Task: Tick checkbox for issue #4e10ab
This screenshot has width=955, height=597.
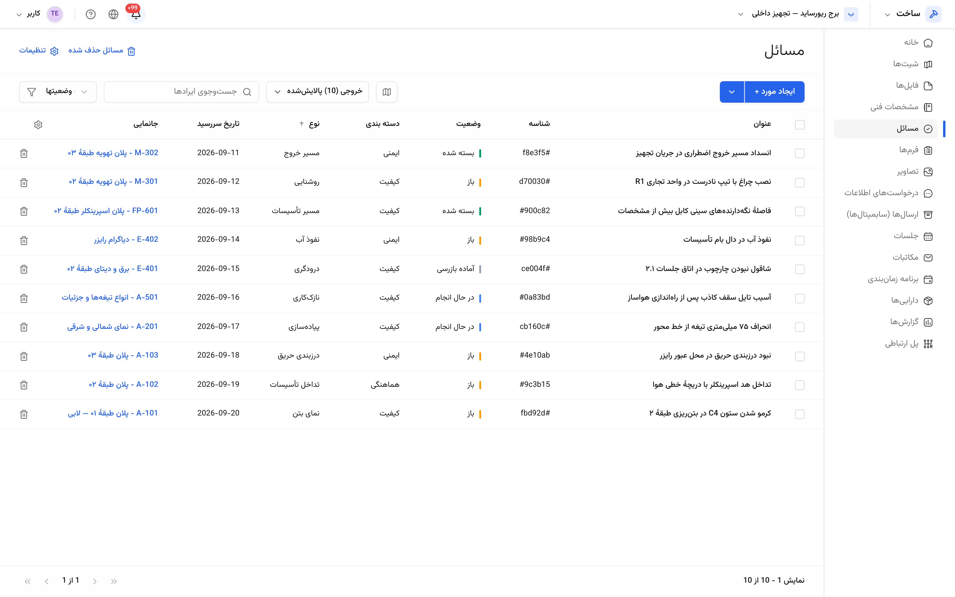Action: 800,356
